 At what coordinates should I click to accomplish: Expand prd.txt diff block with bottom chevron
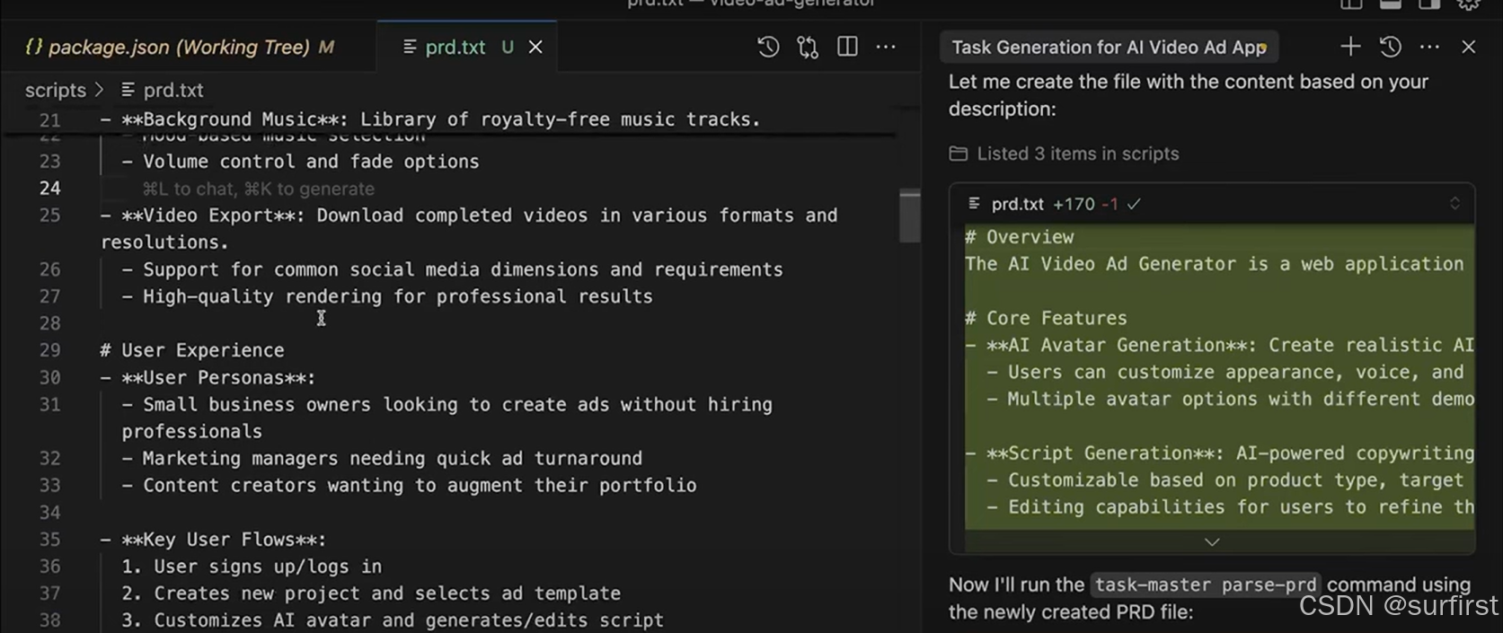pos(1212,541)
